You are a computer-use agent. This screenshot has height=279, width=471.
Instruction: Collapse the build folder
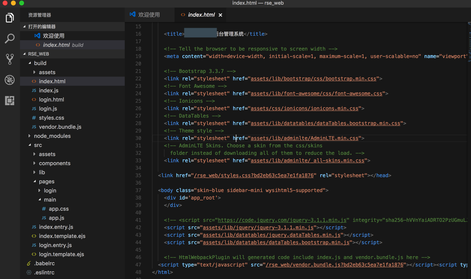(40, 63)
